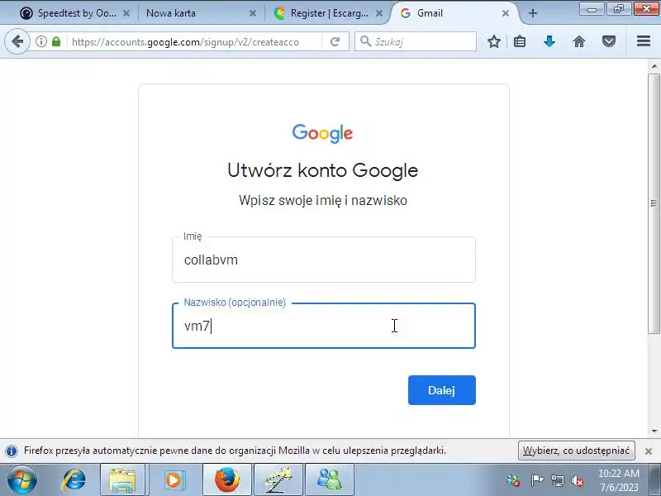Click the page vertical scrollbar thumb
Screen dimensions: 661x496
pos(654,203)
